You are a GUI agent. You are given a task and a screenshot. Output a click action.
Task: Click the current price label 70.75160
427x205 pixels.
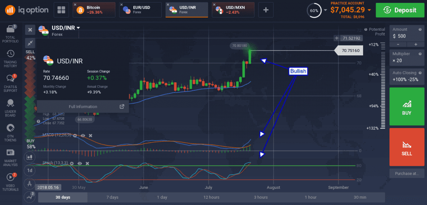[349, 50]
